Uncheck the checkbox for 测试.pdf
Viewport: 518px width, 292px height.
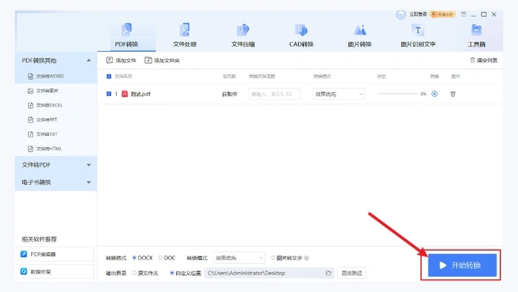click(x=109, y=94)
